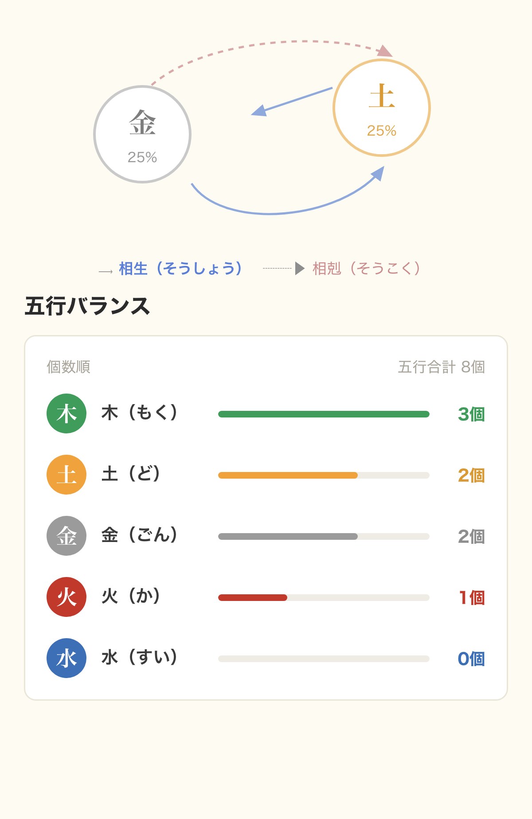Click the 五行合計 8個 total text
This screenshot has height=819, width=532.
coord(441,367)
